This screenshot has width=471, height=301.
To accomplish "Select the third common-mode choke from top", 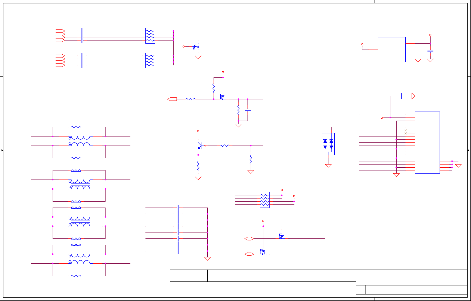I will [x=79, y=221].
